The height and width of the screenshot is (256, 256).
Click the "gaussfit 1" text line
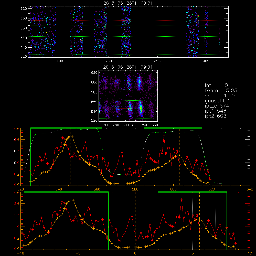click(x=217, y=101)
